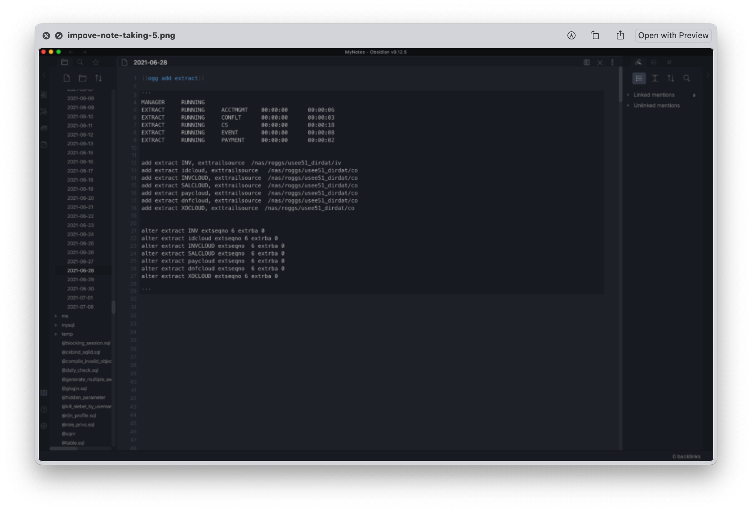Open the 2021-07-01 note
The height and width of the screenshot is (511, 752).
click(x=80, y=298)
